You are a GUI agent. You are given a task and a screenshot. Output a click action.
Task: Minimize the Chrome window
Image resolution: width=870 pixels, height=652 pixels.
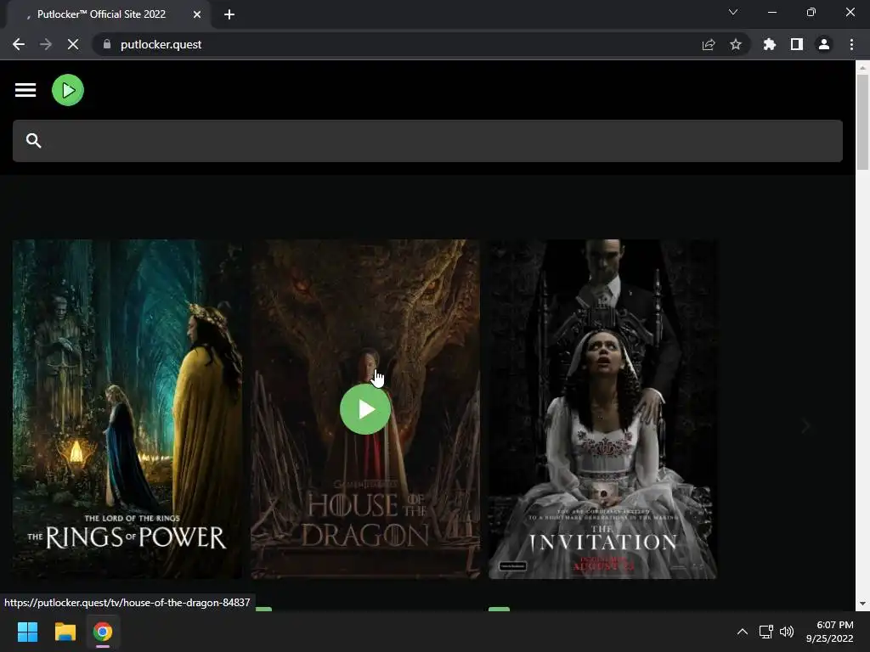click(772, 12)
